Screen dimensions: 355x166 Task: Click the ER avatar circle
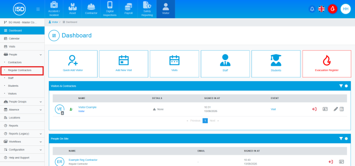(60, 162)
